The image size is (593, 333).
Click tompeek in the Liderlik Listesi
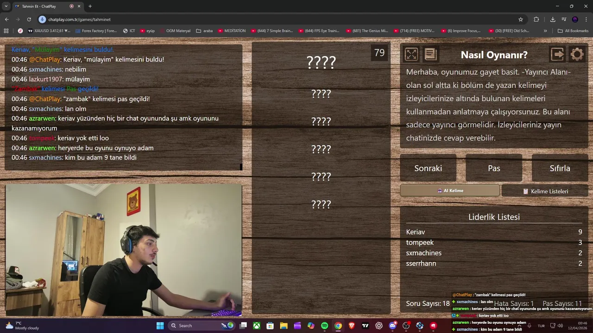[x=420, y=242]
